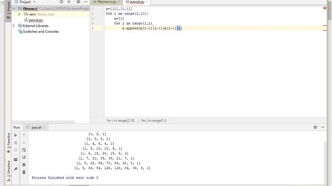332x186 pixels.
Task: Click the locate-file target icon in Project panel
Action: coord(61,2)
